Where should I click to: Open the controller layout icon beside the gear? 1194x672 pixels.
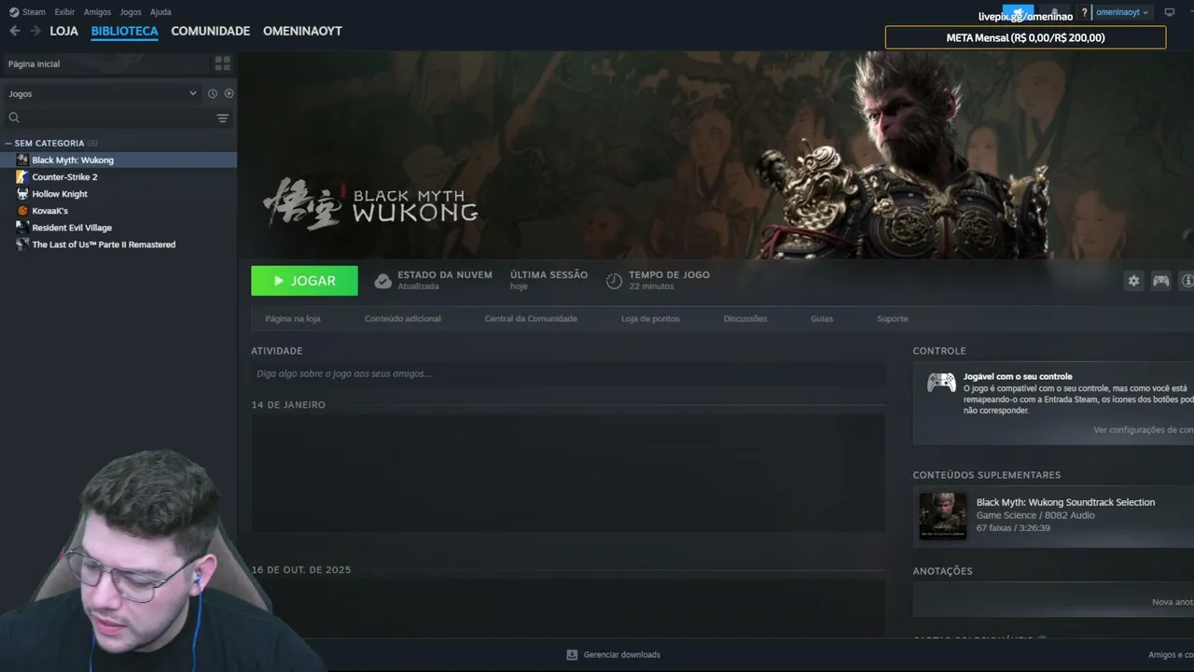[1160, 281]
